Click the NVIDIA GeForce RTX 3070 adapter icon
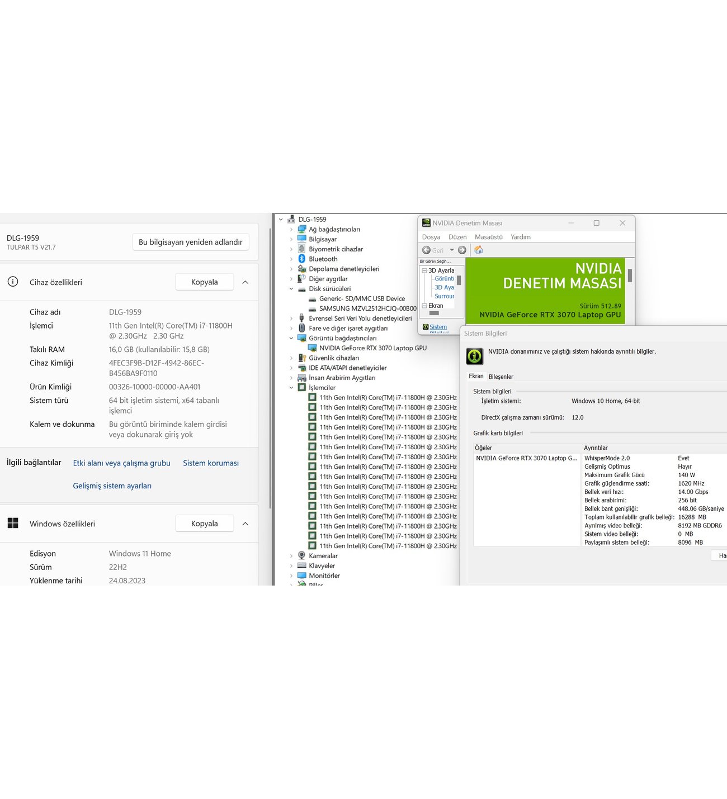Screen dimensions: 727x799 click(313, 348)
